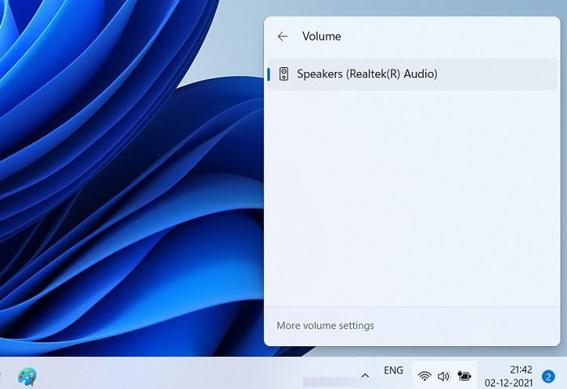Click the blue selection marker beside Speakers
567x389 pixels.
[269, 74]
